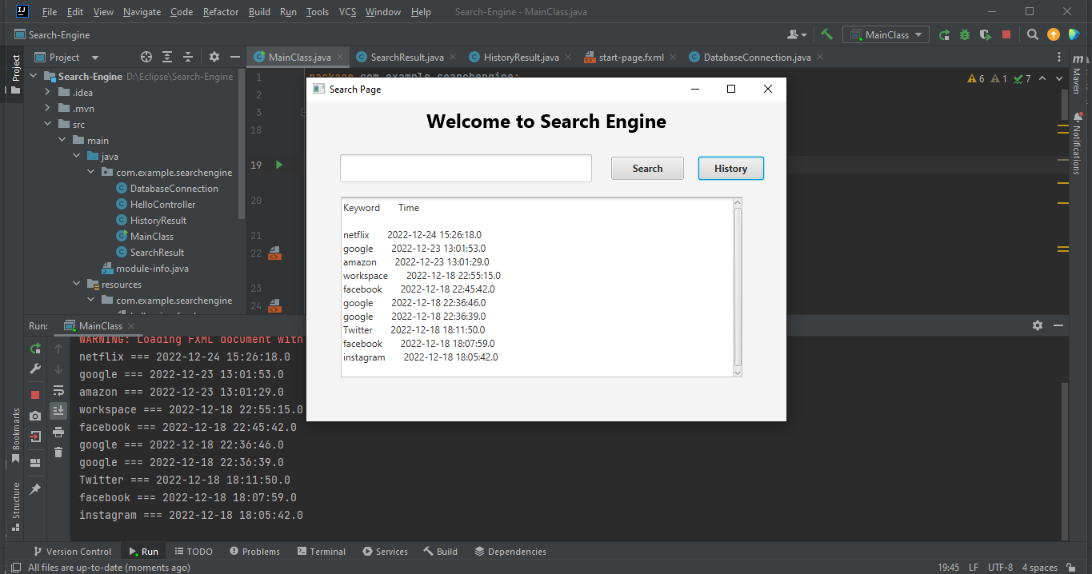Rerun MainClass in Run tool window
This screenshot has height=574, width=1092.
point(35,349)
